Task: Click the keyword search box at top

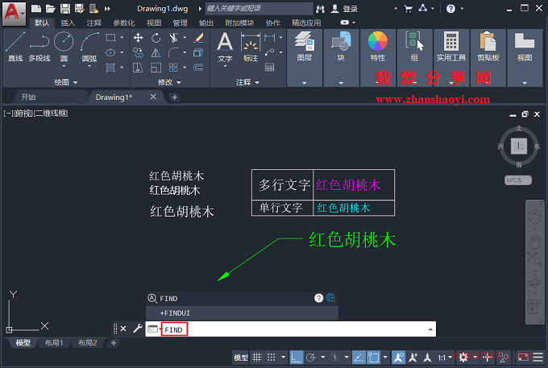Action: tap(259, 8)
